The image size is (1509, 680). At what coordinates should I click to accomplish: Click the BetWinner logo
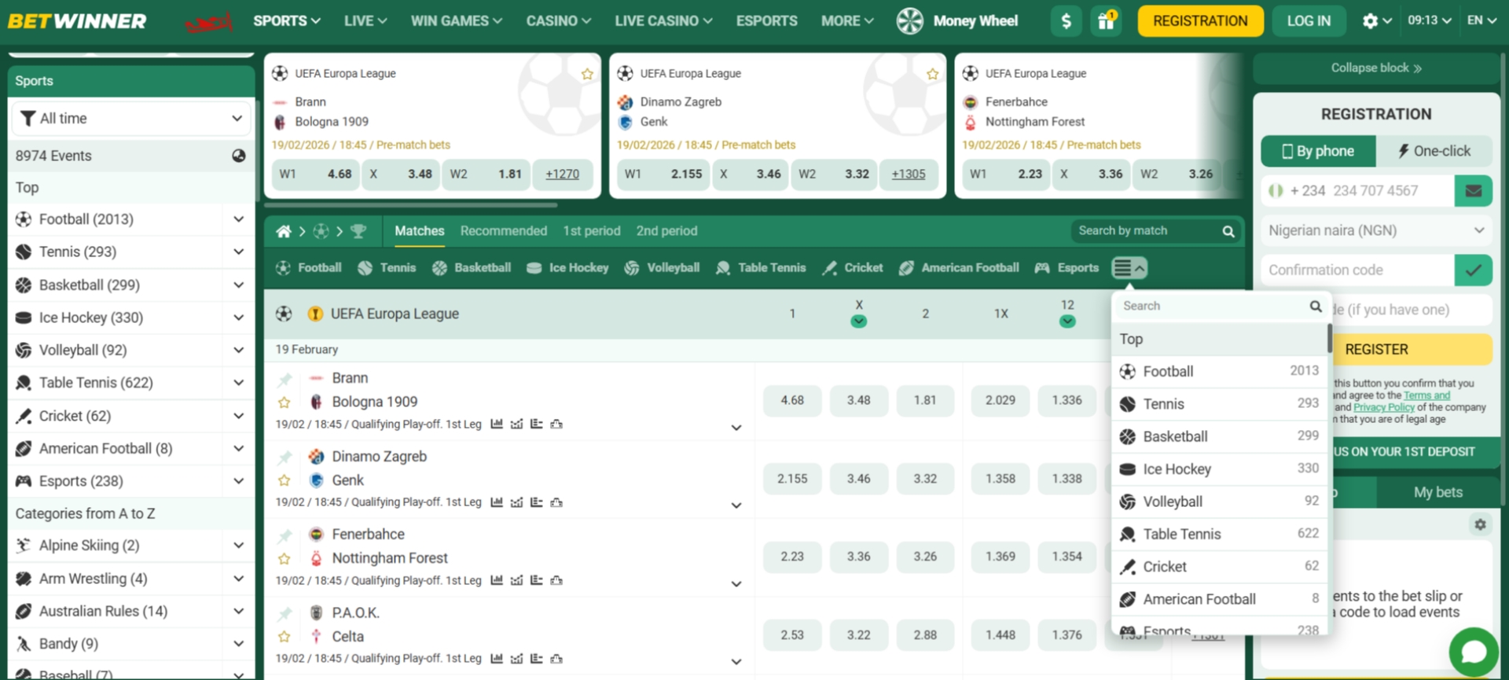tap(77, 21)
